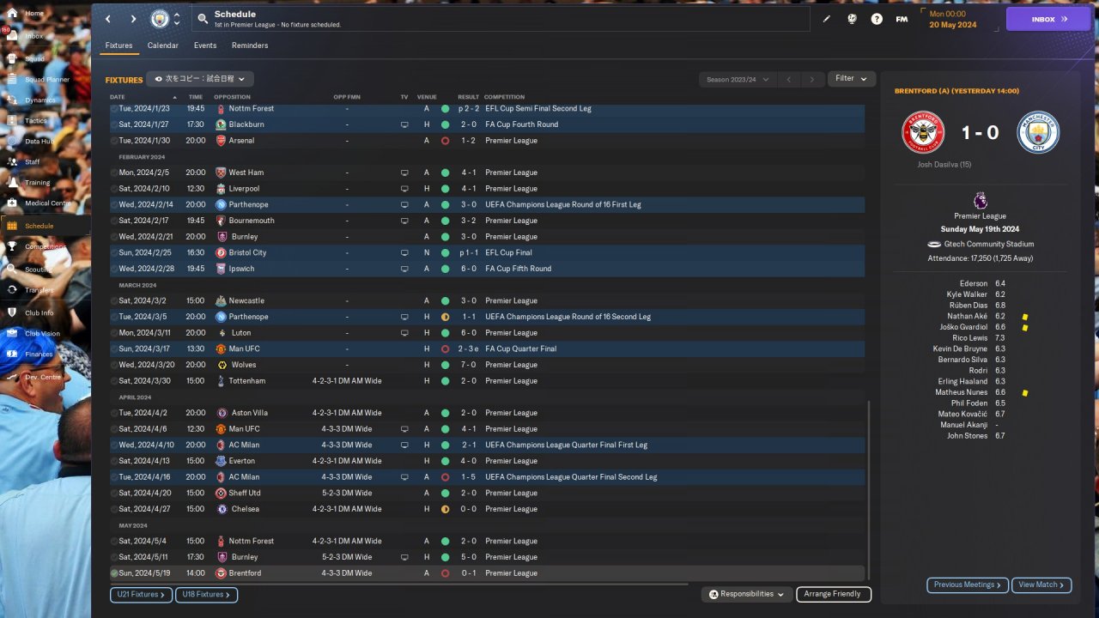Click the search magnifier icon

coord(203,18)
